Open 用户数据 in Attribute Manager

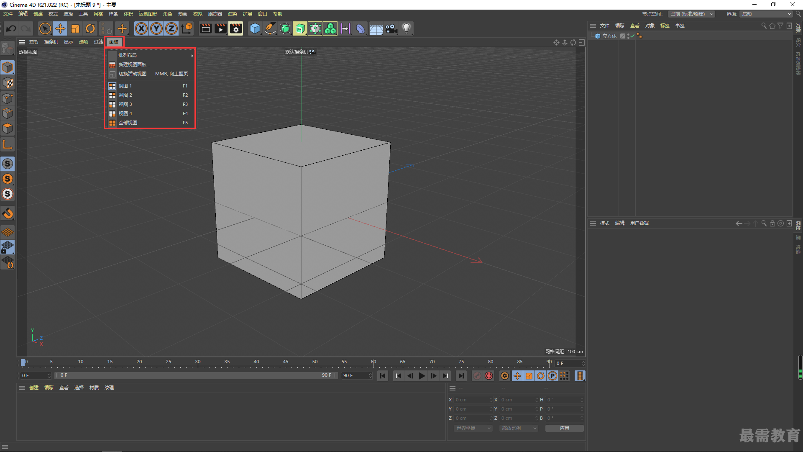(639, 223)
